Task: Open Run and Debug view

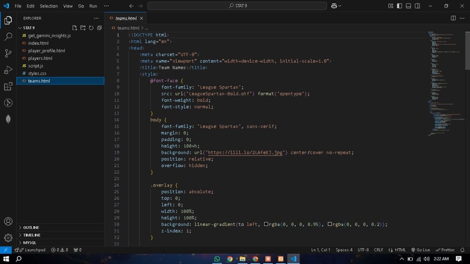Action: (8, 70)
